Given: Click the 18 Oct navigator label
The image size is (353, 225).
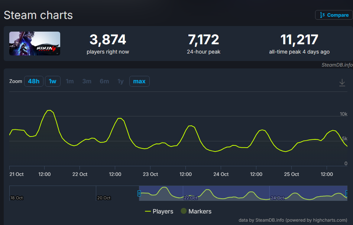Looking at the screenshot, I should tap(17, 198).
